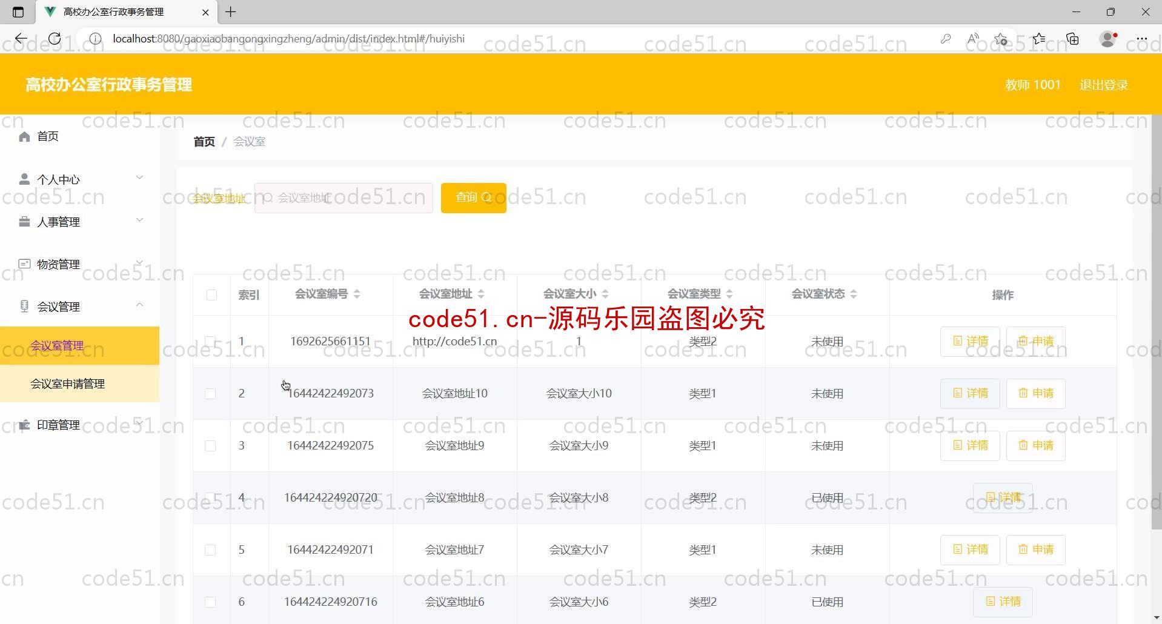Check the checkbox for row 4

[x=210, y=498]
